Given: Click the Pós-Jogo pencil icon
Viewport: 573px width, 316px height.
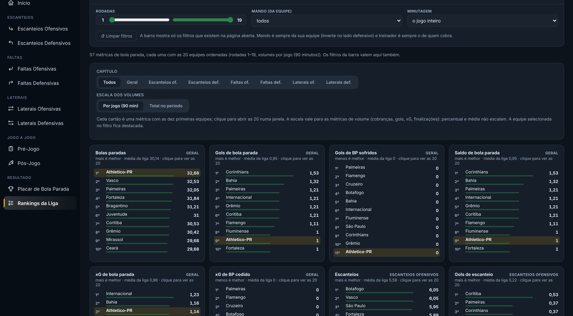Looking at the screenshot, I should point(11,163).
